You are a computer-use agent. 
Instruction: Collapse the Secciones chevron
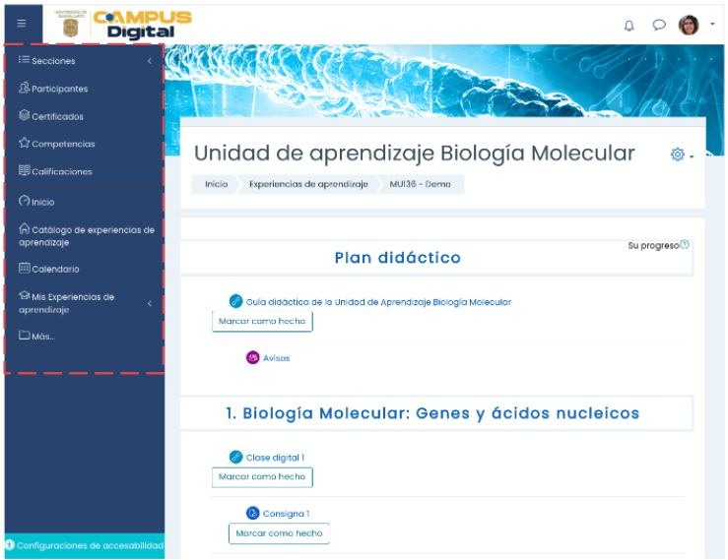click(150, 61)
